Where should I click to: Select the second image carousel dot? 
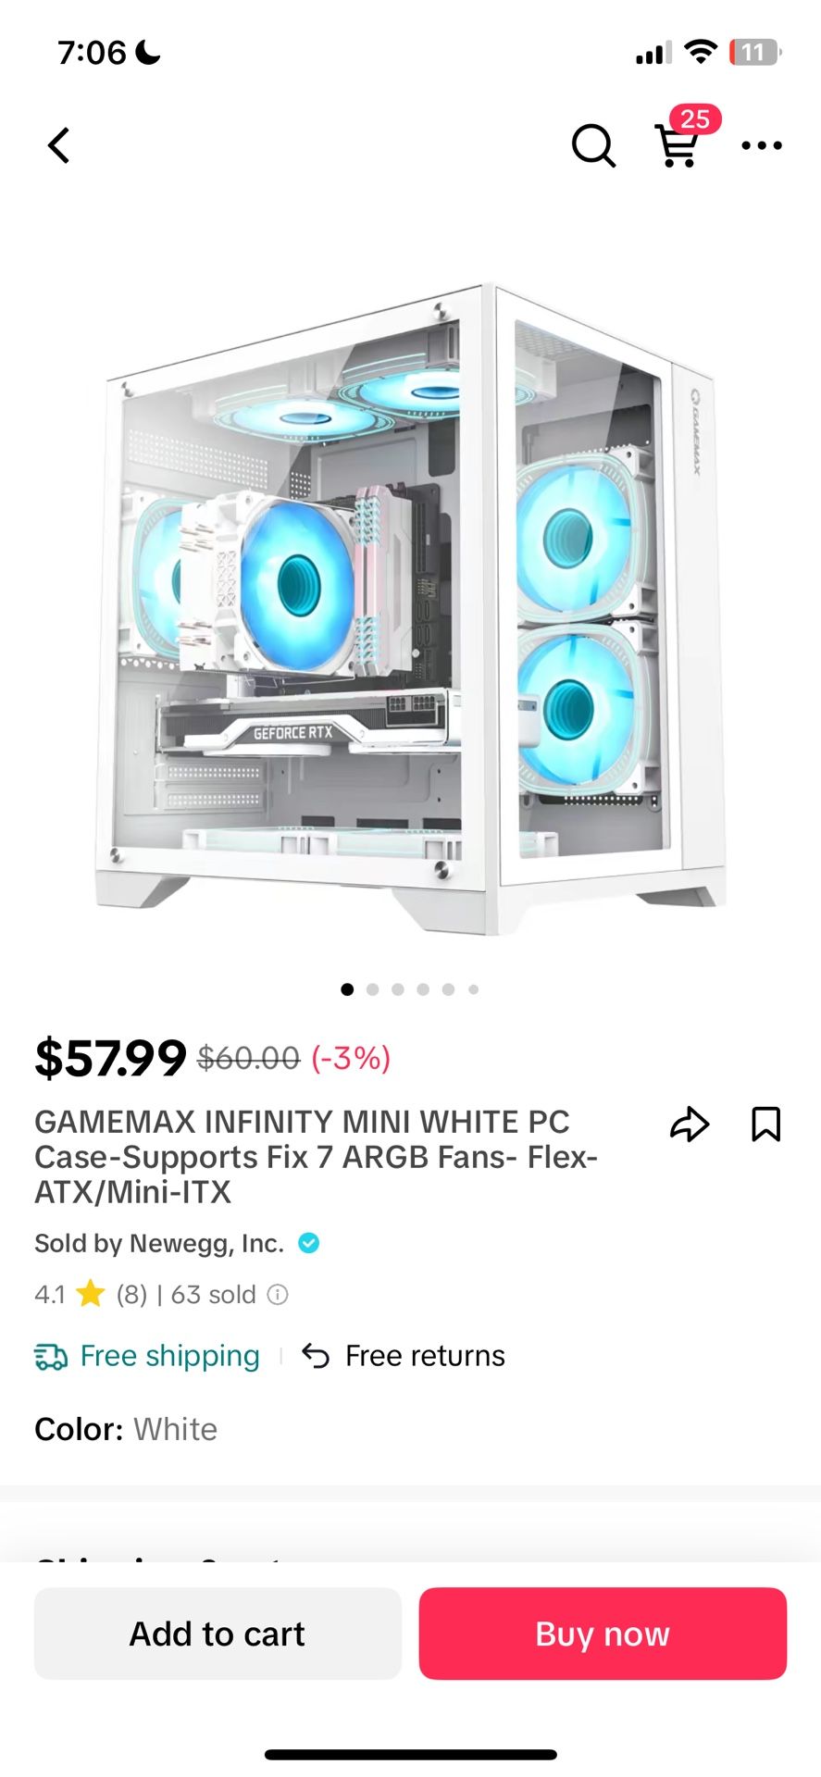(x=372, y=989)
